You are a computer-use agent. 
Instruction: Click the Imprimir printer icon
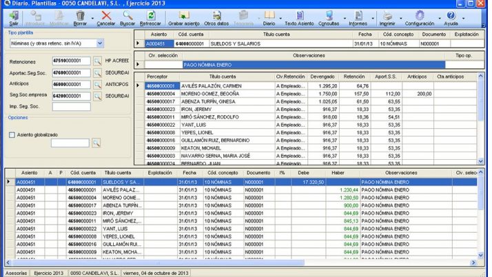point(387,16)
